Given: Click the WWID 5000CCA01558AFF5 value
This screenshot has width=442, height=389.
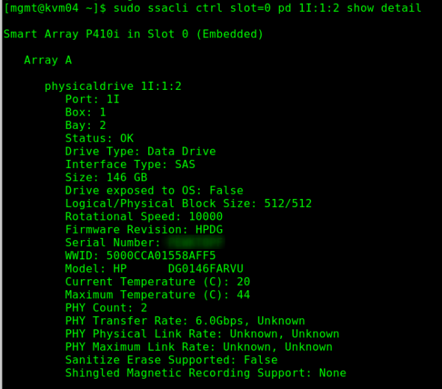Looking at the screenshot, I should point(161,256).
